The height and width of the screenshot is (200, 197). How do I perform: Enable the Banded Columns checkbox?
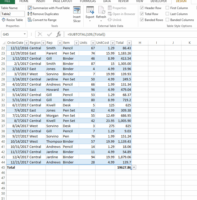(x=167, y=20)
